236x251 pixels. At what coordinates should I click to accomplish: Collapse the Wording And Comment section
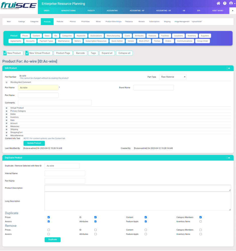pyautogui.click(x=7, y=82)
